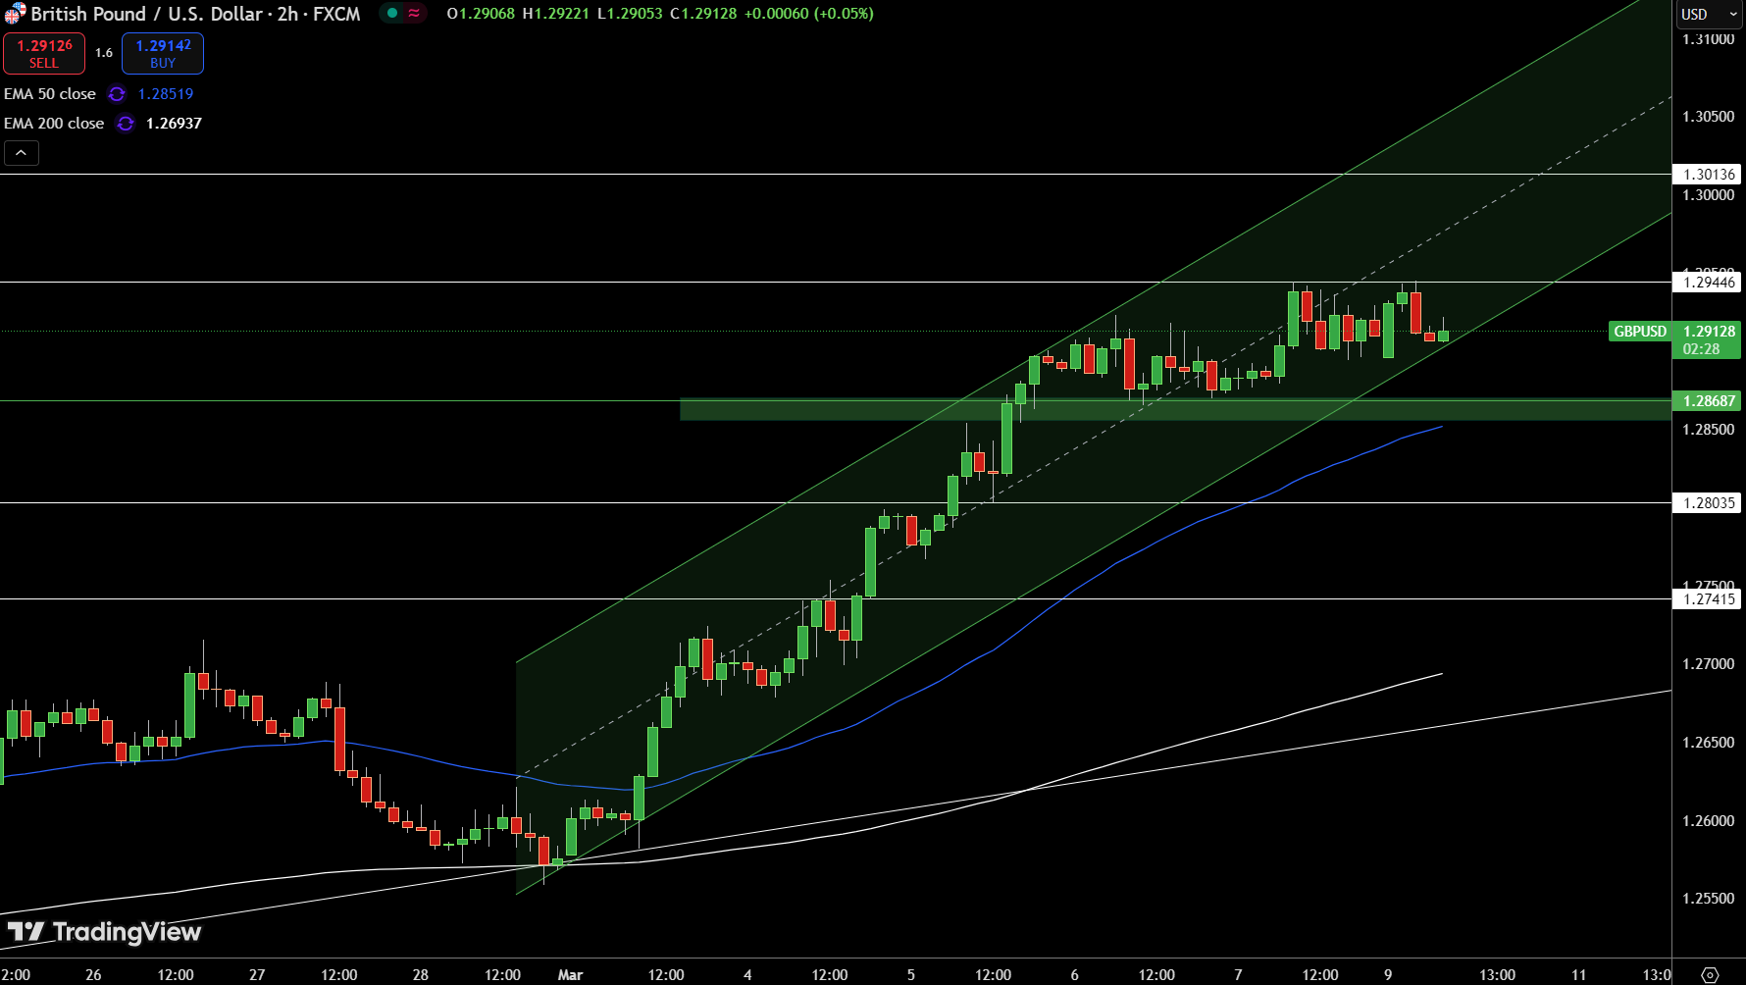Click the 1.30500 price axis tick
Image resolution: width=1746 pixels, height=985 pixels.
click(x=1708, y=117)
